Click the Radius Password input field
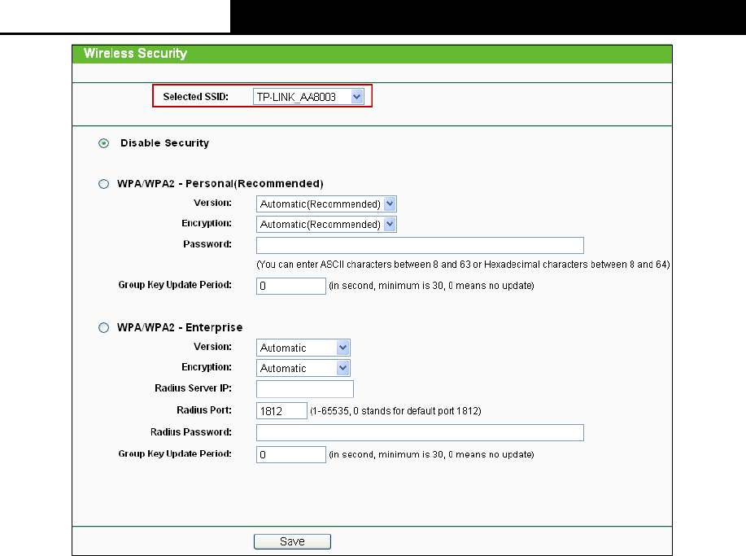This screenshot has width=746, height=556. coord(420,433)
